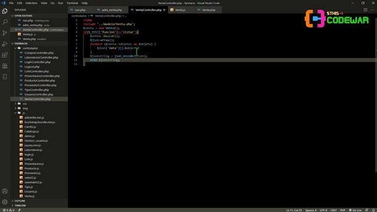This screenshot has width=377, height=212.
Task: Switch to the Venta.js tab
Action: (180, 10)
